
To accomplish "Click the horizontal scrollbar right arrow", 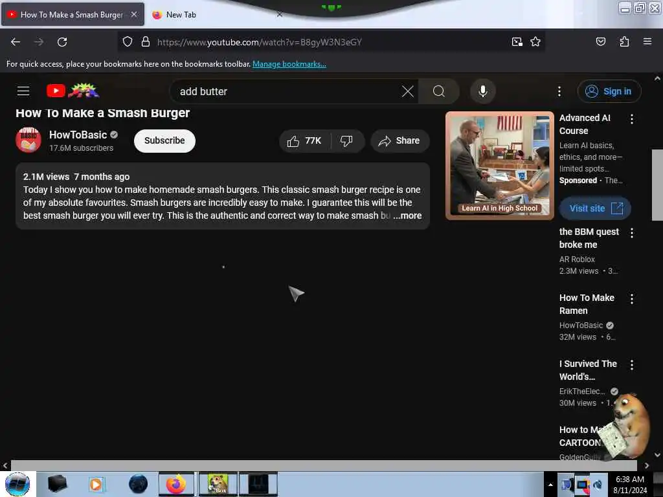I will tap(647, 465).
